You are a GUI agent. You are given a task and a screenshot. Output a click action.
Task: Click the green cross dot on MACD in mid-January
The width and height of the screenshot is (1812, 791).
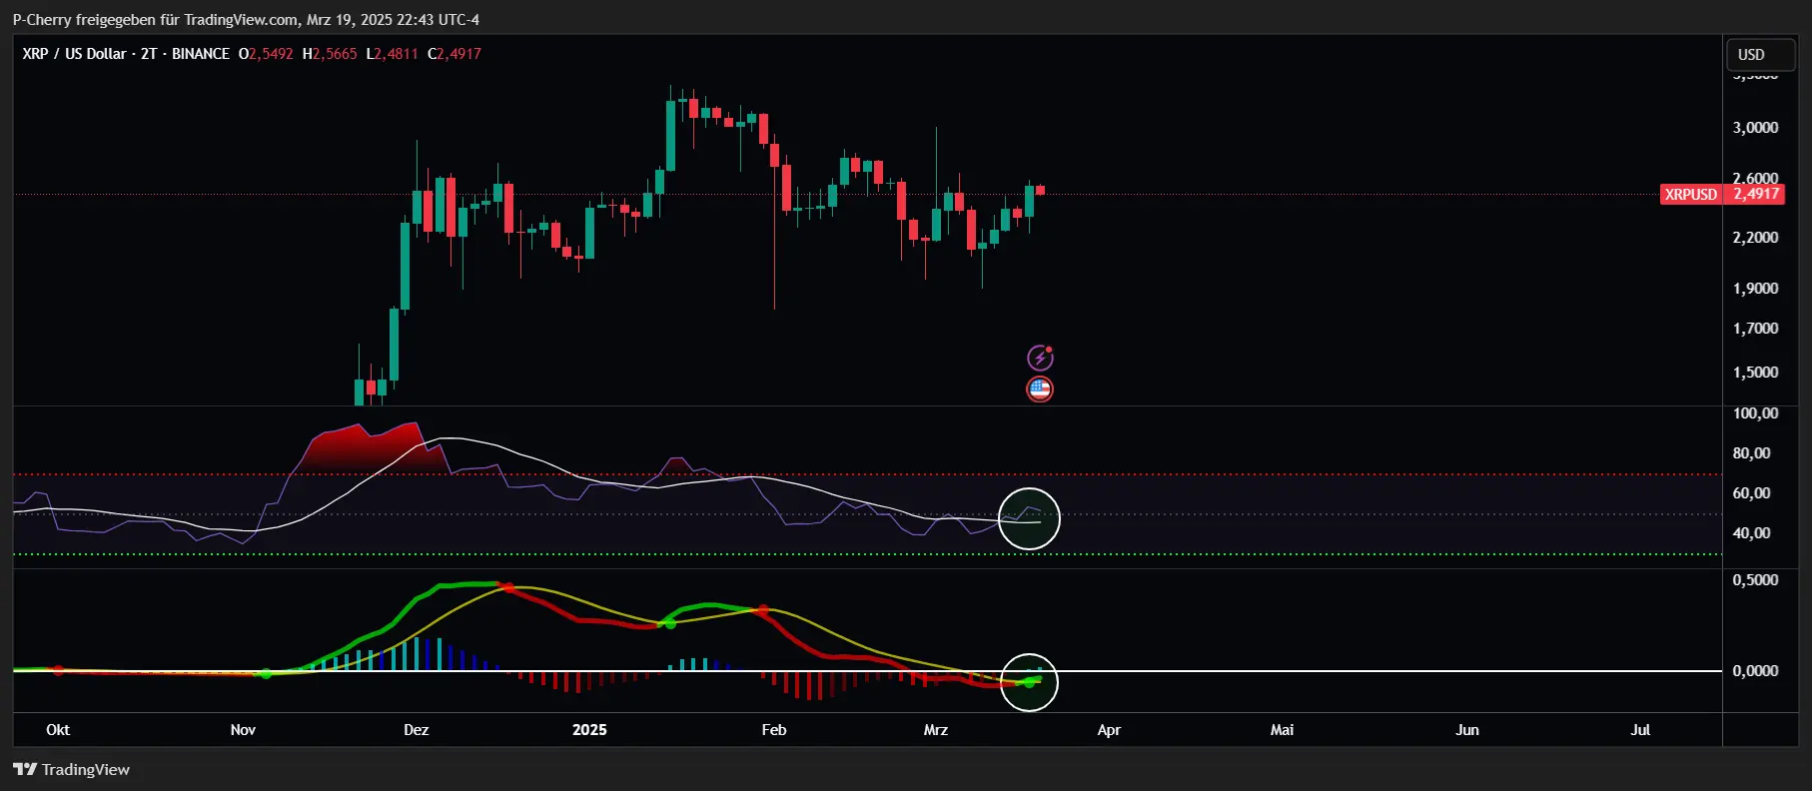[670, 623]
